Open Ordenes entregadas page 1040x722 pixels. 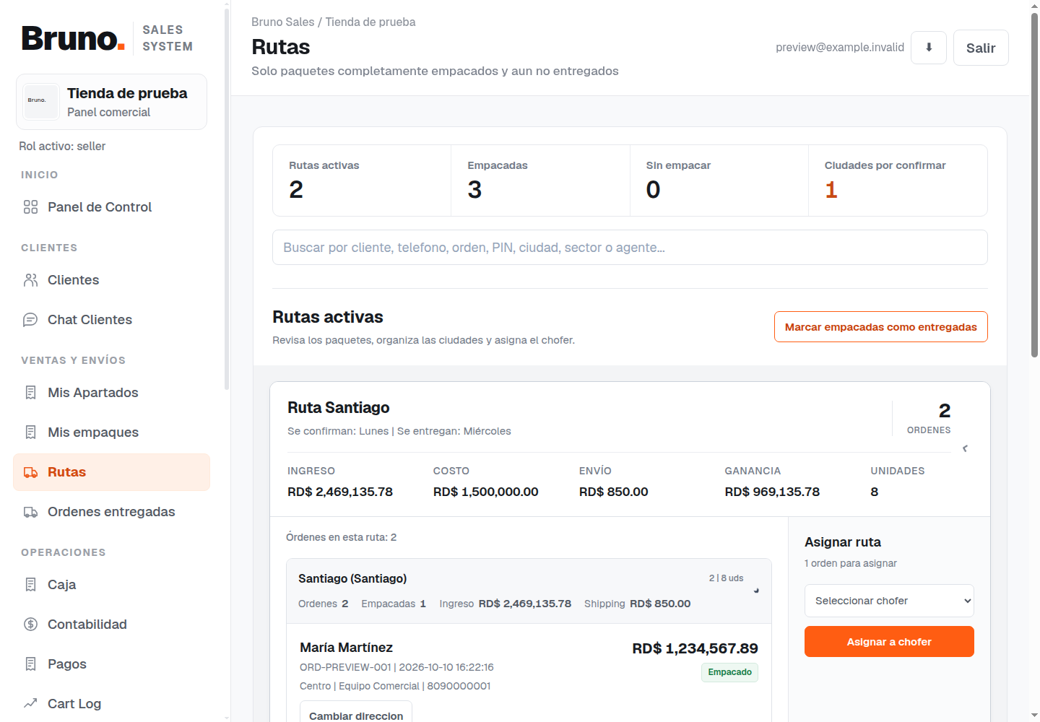111,512
